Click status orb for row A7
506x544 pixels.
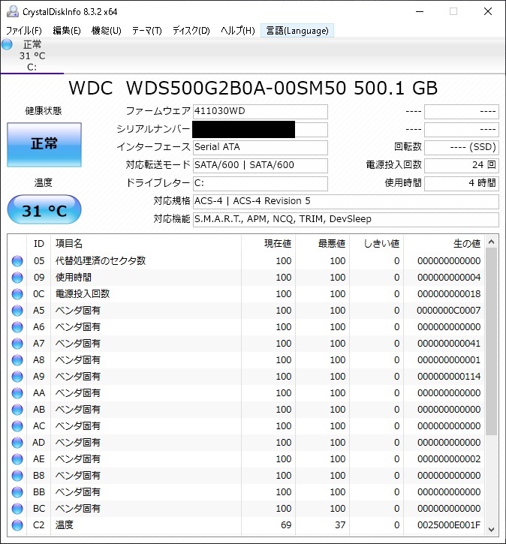(x=17, y=344)
